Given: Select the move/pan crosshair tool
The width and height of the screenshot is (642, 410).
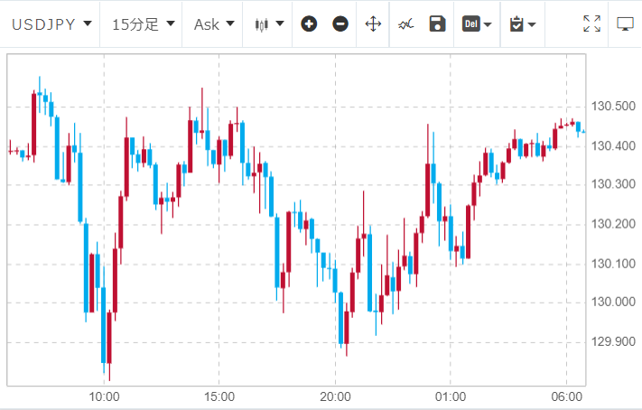Looking at the screenshot, I should pos(373,23).
